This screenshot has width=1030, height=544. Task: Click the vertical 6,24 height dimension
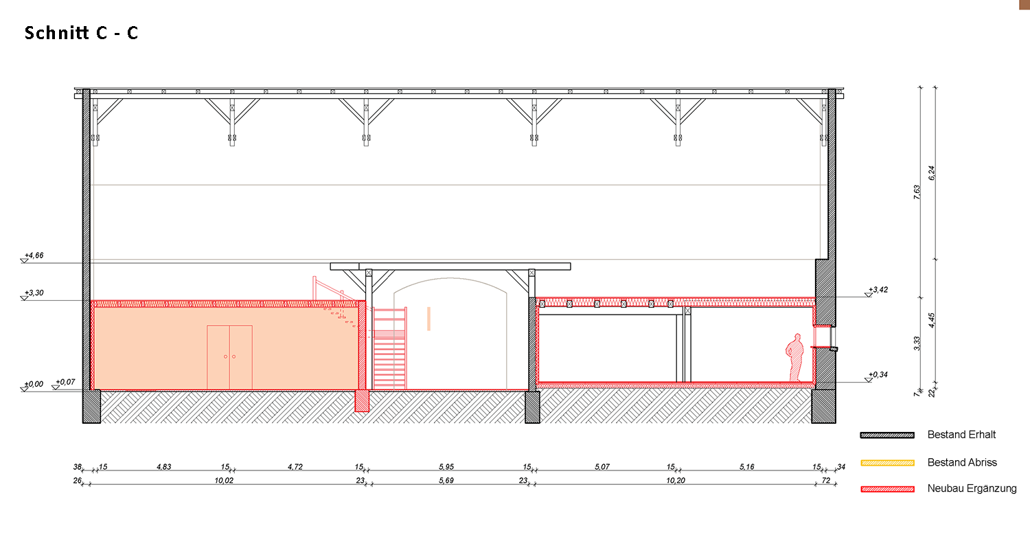pyautogui.click(x=932, y=173)
